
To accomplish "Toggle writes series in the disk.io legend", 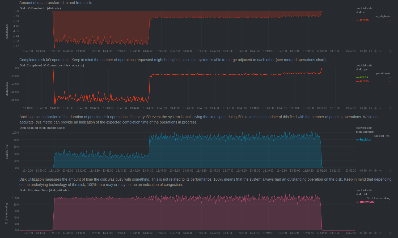I will [x=364, y=20].
